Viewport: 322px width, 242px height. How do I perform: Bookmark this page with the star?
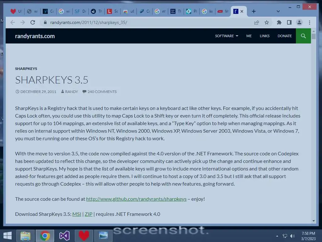pyautogui.click(x=267, y=22)
